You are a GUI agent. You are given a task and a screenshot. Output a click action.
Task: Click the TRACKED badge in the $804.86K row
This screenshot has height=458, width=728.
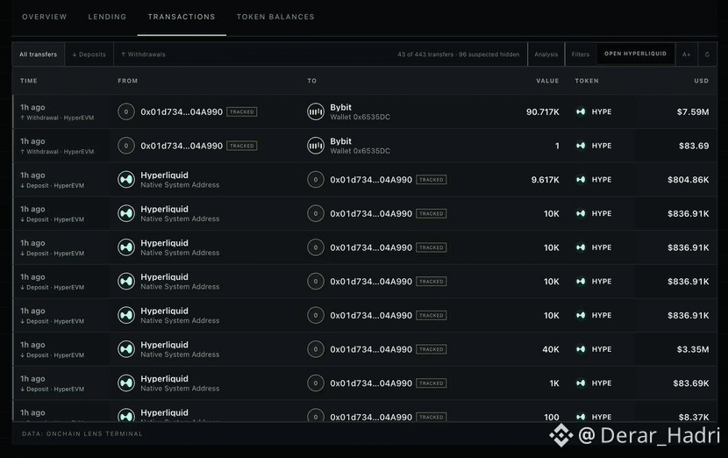432,180
